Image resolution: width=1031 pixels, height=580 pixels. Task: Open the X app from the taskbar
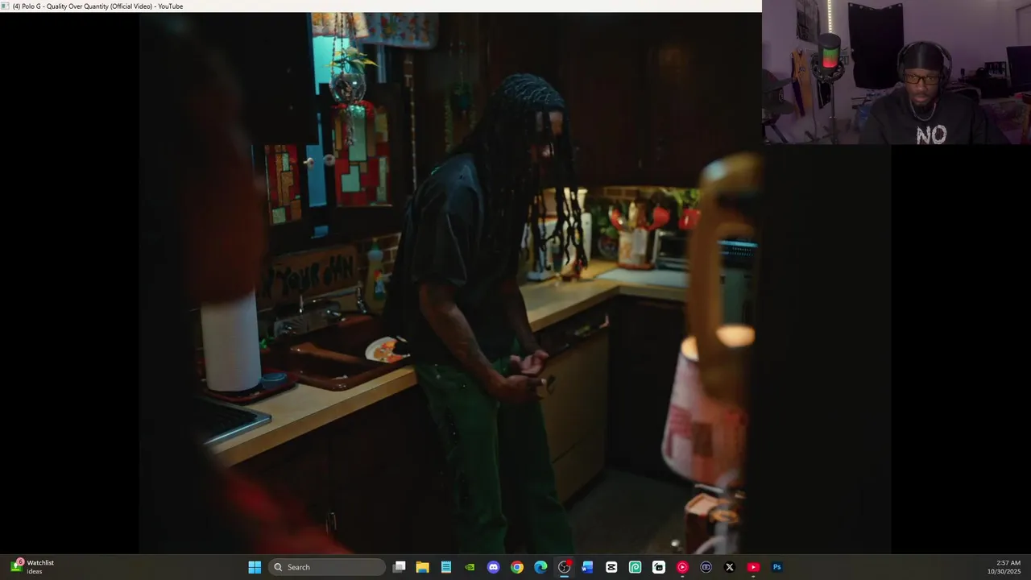coord(730,567)
